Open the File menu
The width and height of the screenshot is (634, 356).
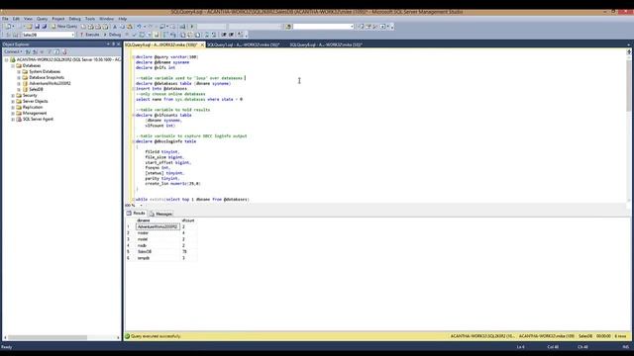(5, 19)
